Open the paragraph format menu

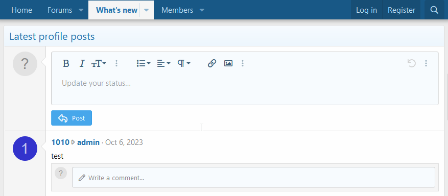(x=184, y=63)
